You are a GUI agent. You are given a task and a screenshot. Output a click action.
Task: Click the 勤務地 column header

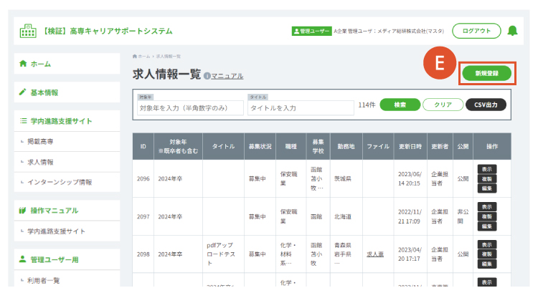pos(346,146)
